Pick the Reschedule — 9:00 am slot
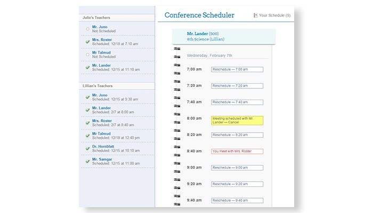Image resolution: width=373 pixels, height=213 pixels. click(x=237, y=168)
